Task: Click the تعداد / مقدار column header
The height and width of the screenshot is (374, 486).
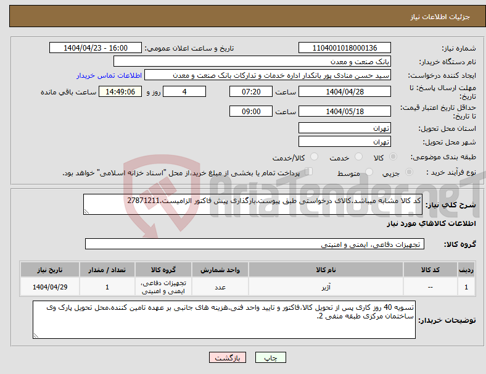Action: coord(107,270)
